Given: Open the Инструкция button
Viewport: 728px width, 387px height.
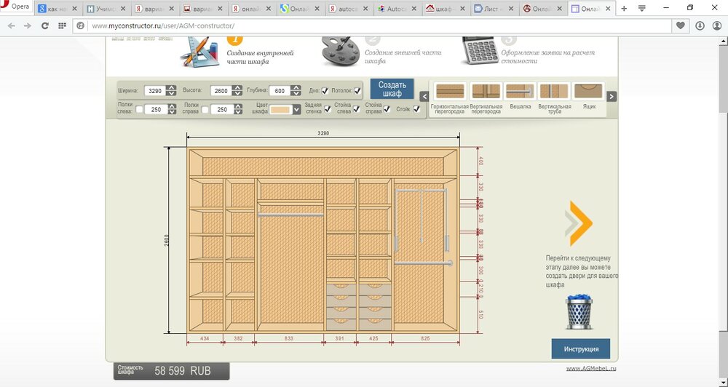Looking at the screenshot, I should coord(580,348).
